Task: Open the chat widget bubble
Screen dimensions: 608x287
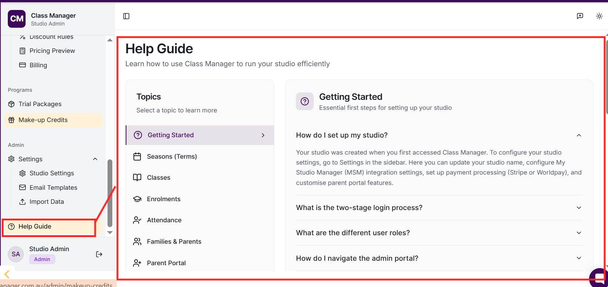Action: click(x=600, y=278)
